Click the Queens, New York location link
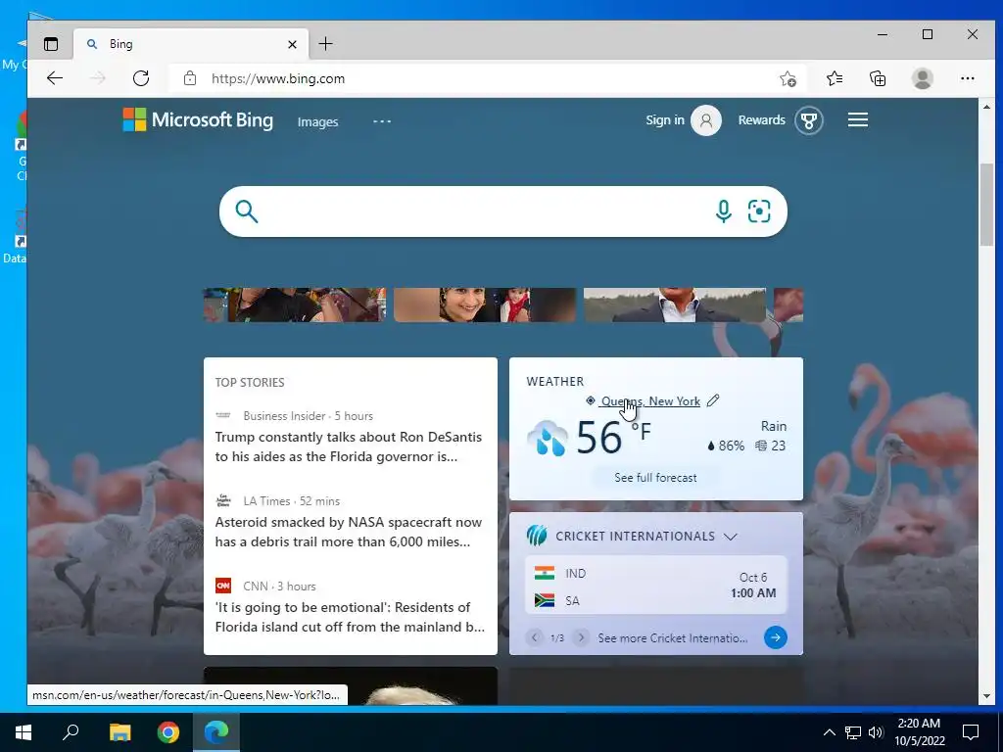Screen dimensions: 1003x752 click(650, 401)
